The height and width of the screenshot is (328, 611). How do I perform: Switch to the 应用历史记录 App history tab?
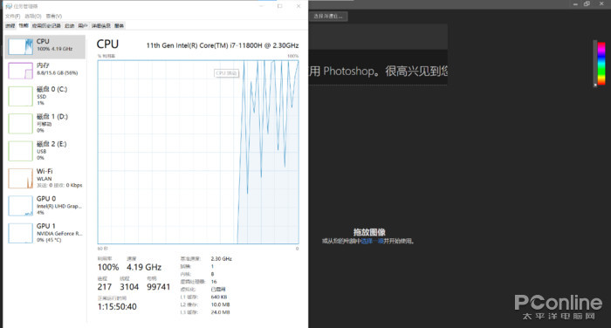coord(46,25)
